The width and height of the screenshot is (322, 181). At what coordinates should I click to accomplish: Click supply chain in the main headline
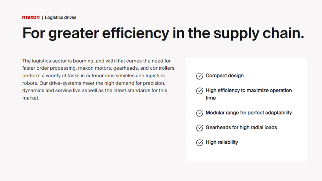pos(259,33)
